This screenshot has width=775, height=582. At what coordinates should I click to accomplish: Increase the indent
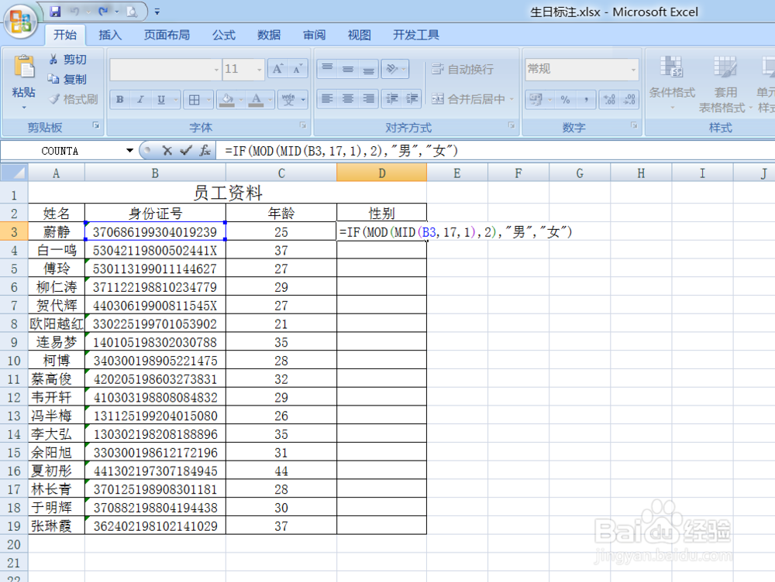412,99
